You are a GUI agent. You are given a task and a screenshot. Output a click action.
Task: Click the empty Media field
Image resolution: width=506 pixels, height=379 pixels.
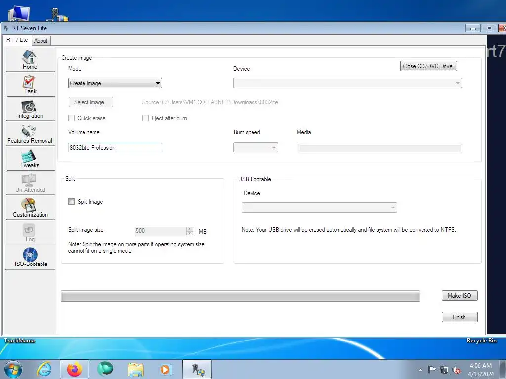click(x=380, y=148)
